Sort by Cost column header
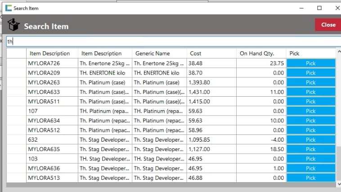This screenshot has height=192, width=341. coord(211,54)
